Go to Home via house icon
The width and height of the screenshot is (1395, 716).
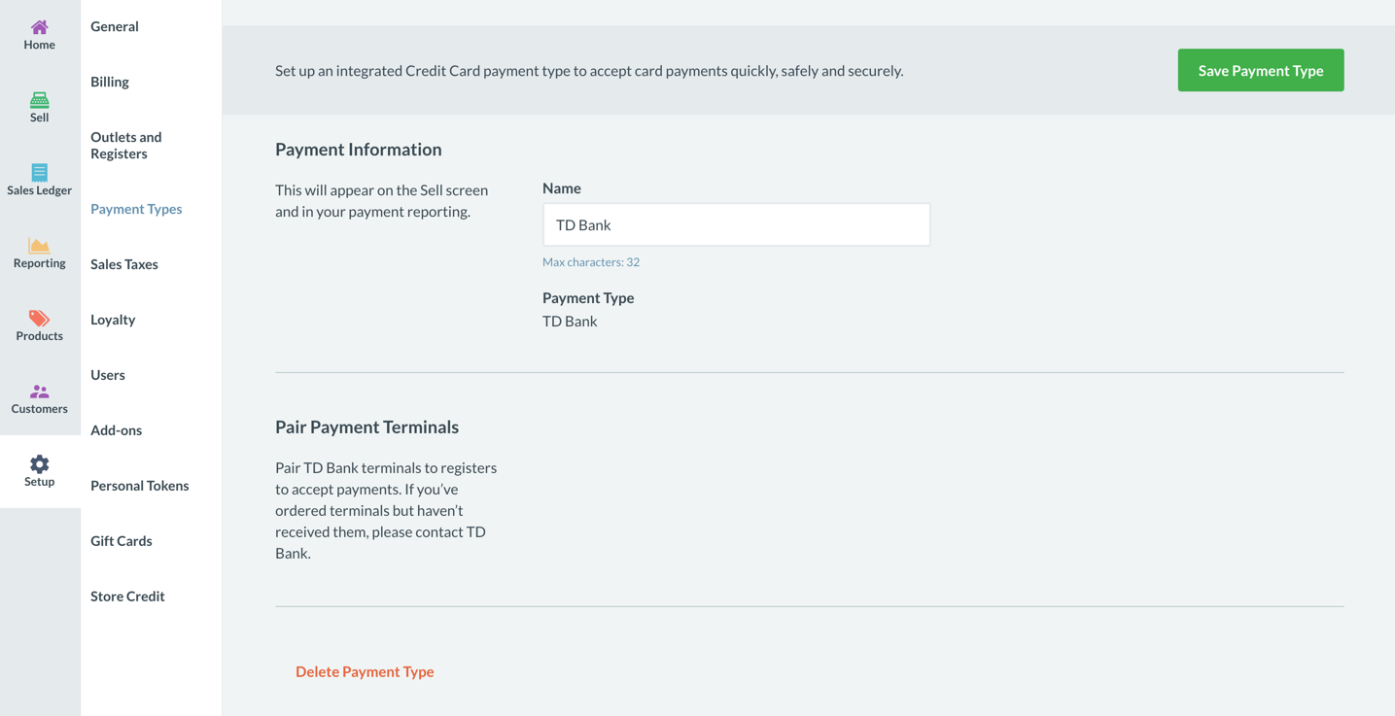[x=39, y=27]
